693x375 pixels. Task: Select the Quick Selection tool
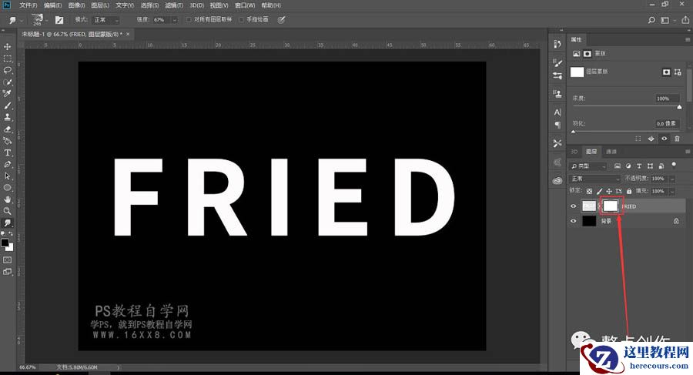coord(8,82)
